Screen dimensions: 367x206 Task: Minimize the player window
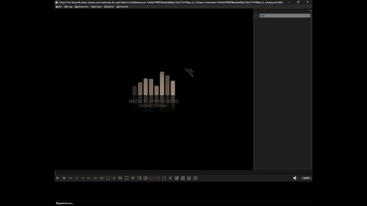tap(289, 2)
